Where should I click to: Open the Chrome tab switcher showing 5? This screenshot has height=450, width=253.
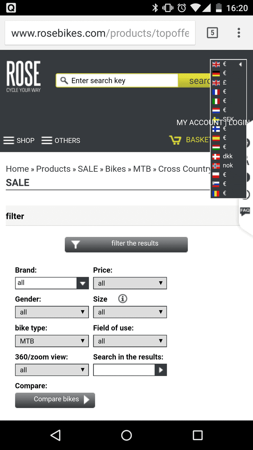coord(212,33)
